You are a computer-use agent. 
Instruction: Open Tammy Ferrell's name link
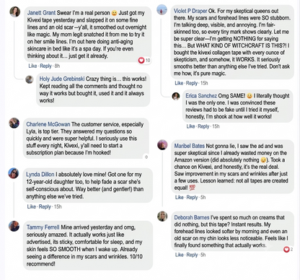[43, 227]
